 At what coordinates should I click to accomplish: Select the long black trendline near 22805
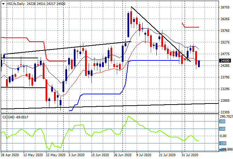point(110,106)
